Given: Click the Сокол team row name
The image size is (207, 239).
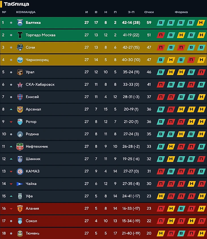Looking at the screenshot, I should click(31, 221).
